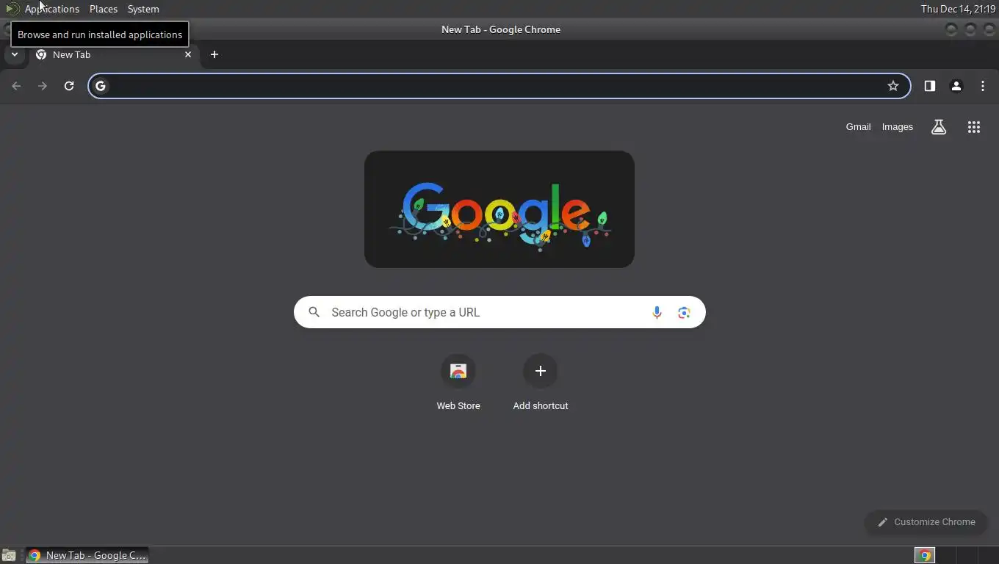This screenshot has width=999, height=564.
Task: Click the date and time clock
Action: [957, 9]
